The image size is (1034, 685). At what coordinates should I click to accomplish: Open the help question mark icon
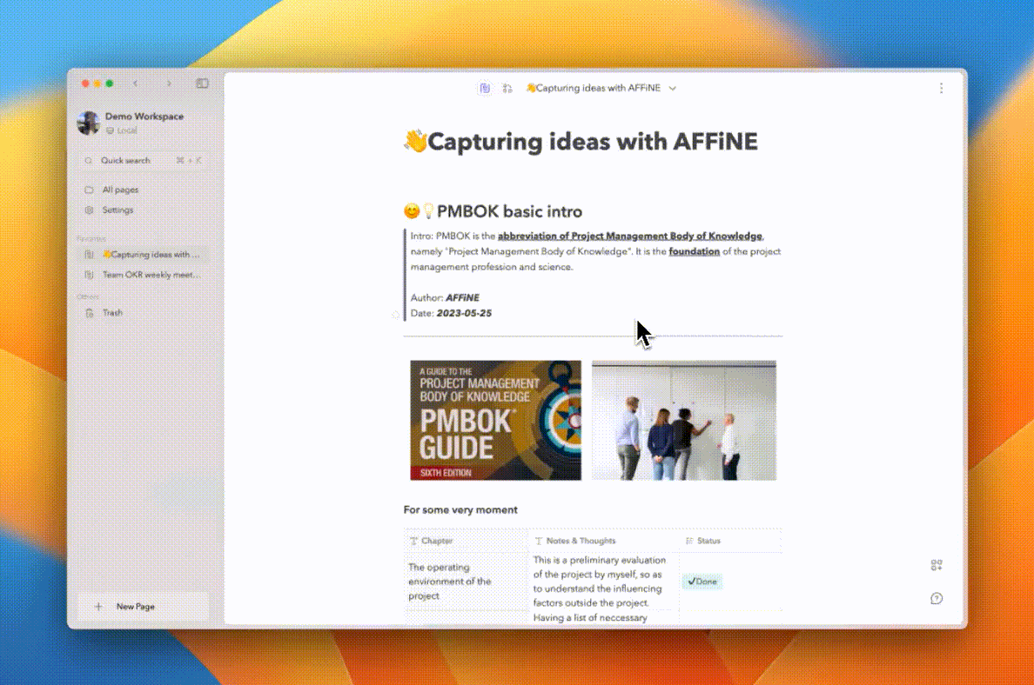tap(937, 599)
